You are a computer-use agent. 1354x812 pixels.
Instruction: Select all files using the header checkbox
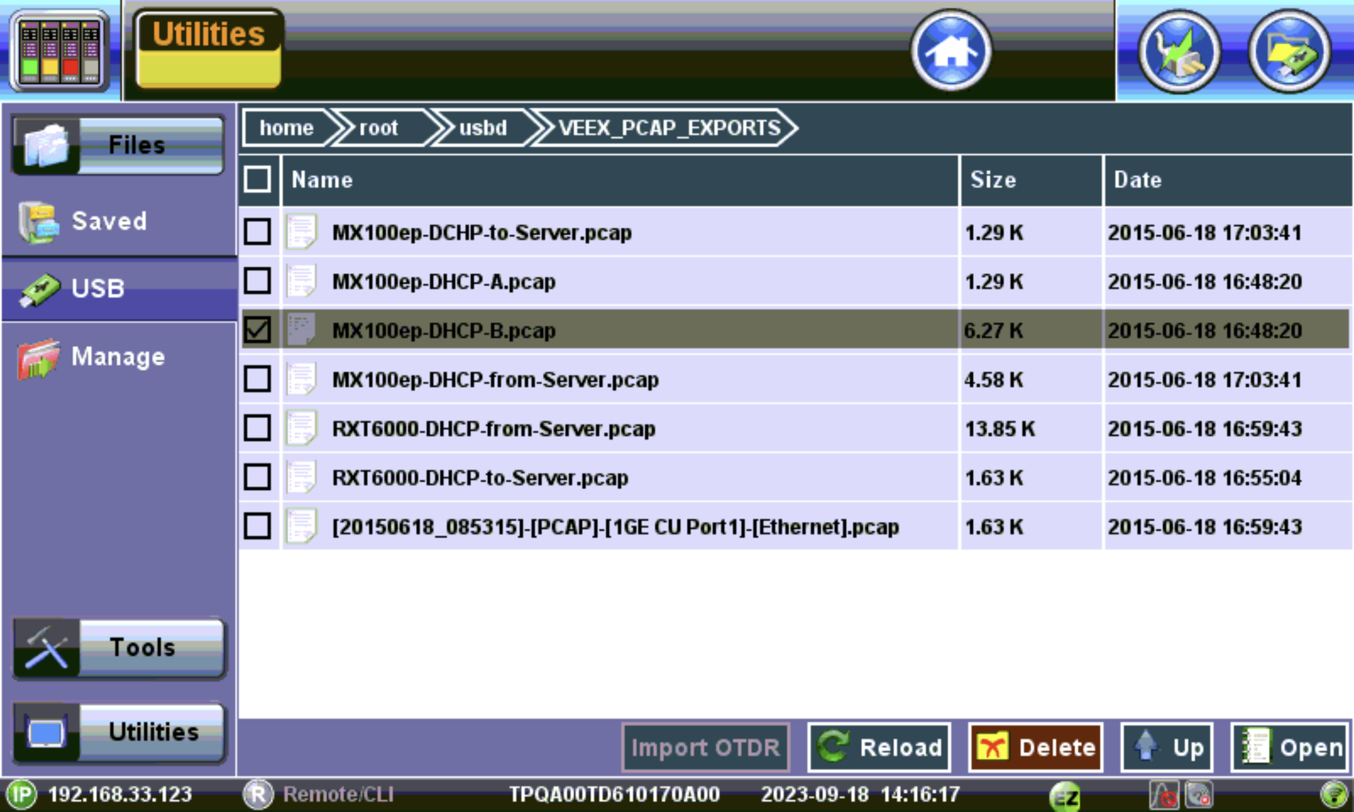pyautogui.click(x=257, y=180)
